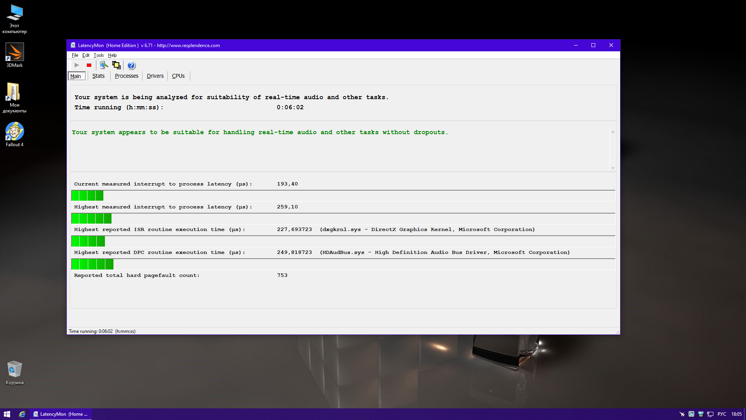Open the Processes tab

(126, 76)
